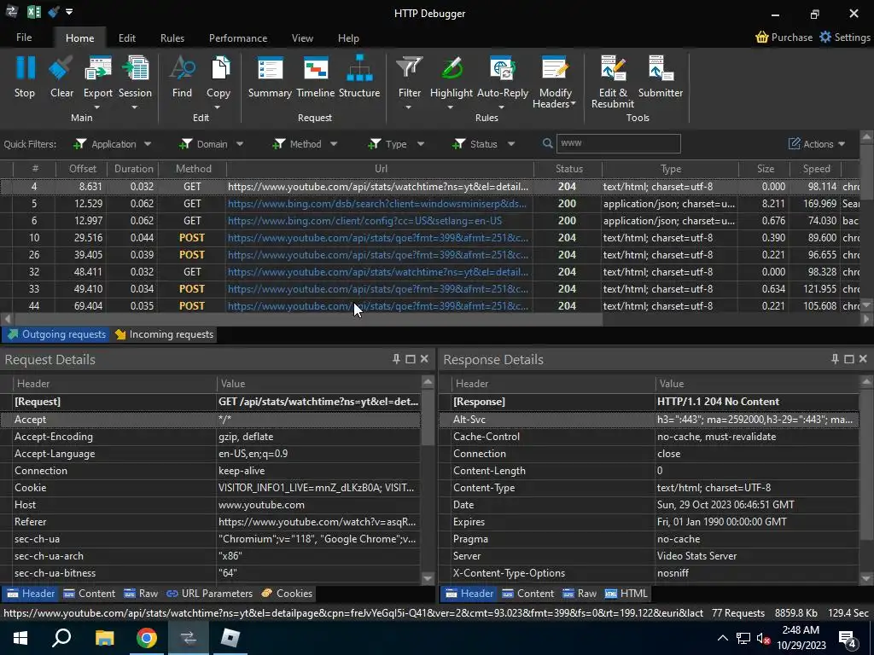Switch to the View ribbon tab
This screenshot has height=655, width=874.
coord(302,38)
